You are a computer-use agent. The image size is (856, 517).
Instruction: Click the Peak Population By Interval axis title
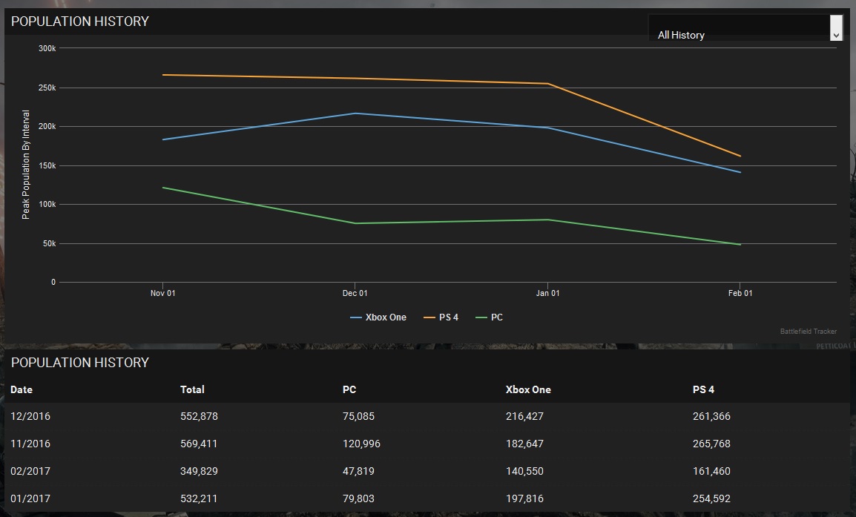pos(25,165)
